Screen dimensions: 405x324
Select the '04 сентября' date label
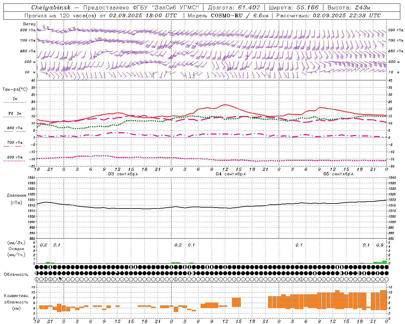(x=231, y=174)
